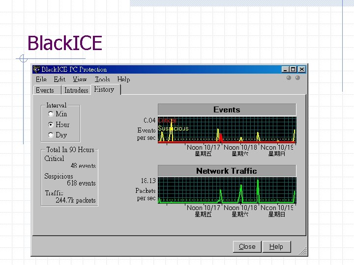Image resolution: width=354 pixels, height=265 pixels.
Task: Open the View menu
Action: [80, 79]
